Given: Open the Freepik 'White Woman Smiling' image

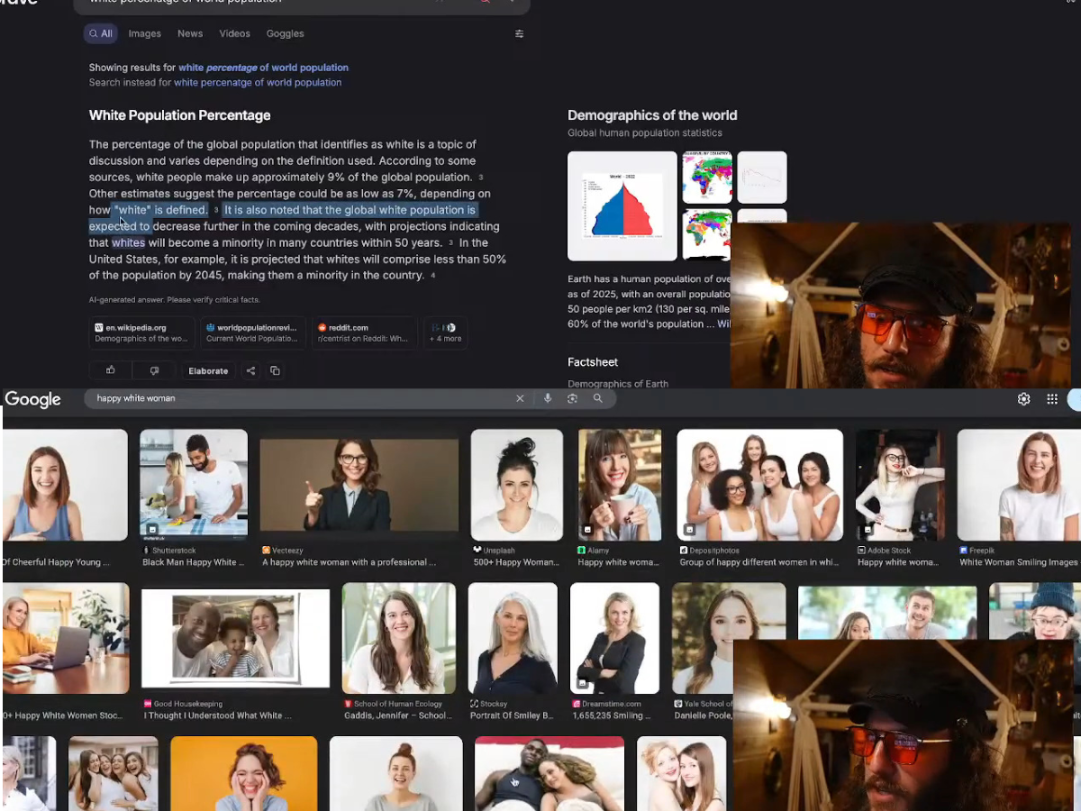Looking at the screenshot, I should (1019, 485).
